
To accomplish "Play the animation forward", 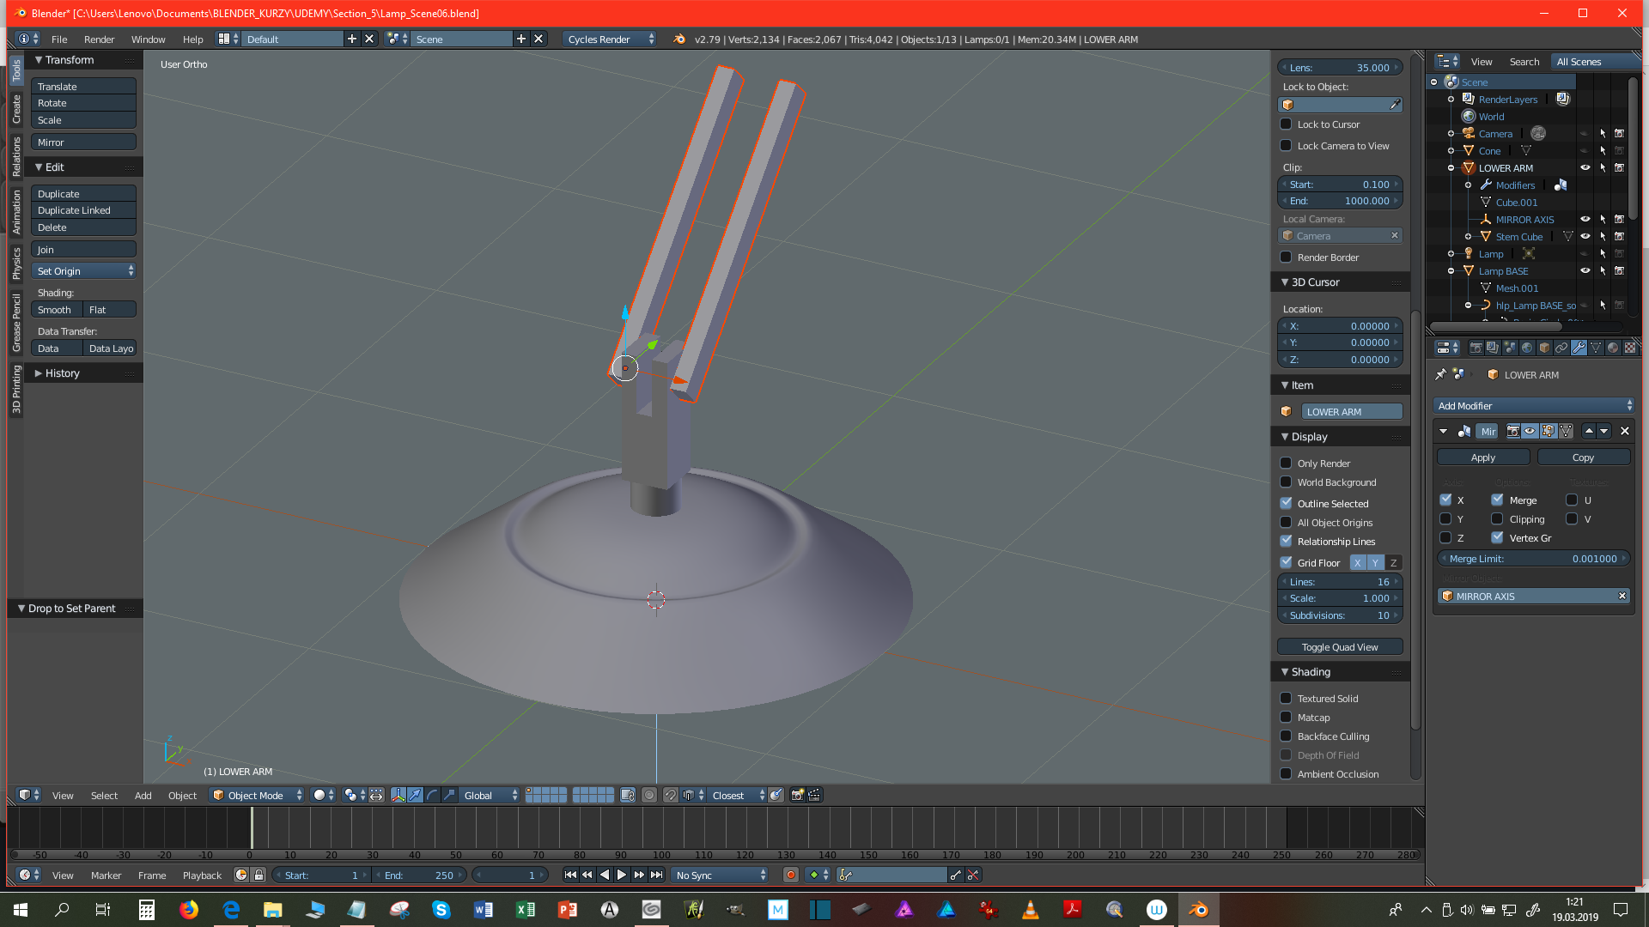I will (622, 875).
